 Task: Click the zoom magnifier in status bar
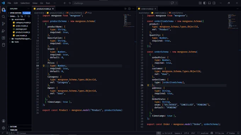[158, 133]
